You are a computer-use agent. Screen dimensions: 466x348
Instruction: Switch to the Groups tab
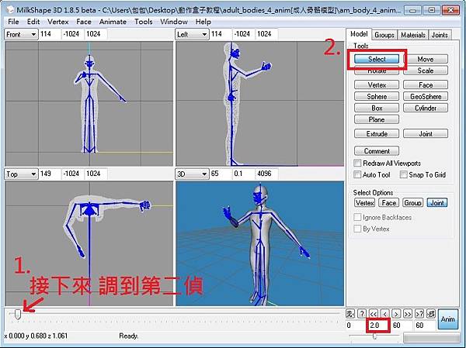click(x=384, y=35)
